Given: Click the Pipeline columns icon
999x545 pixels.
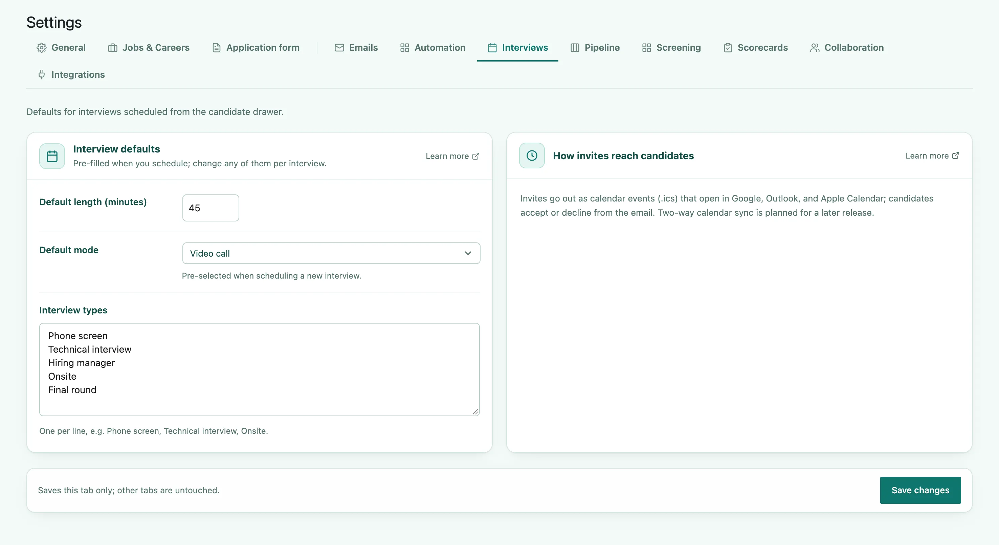Looking at the screenshot, I should pyautogui.click(x=575, y=48).
